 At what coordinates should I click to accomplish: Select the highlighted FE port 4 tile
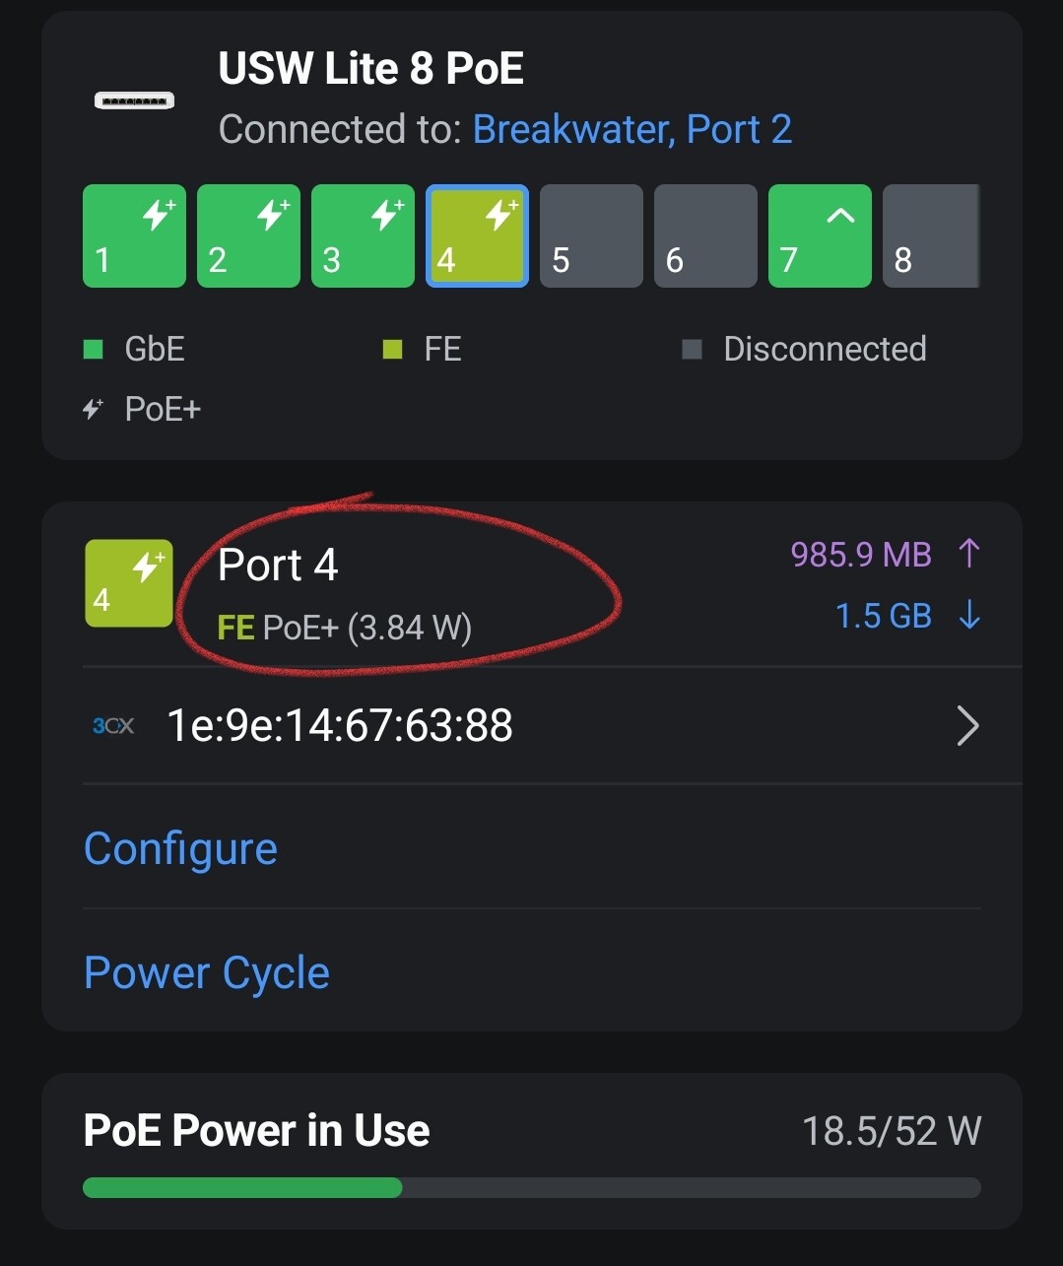[x=477, y=236]
